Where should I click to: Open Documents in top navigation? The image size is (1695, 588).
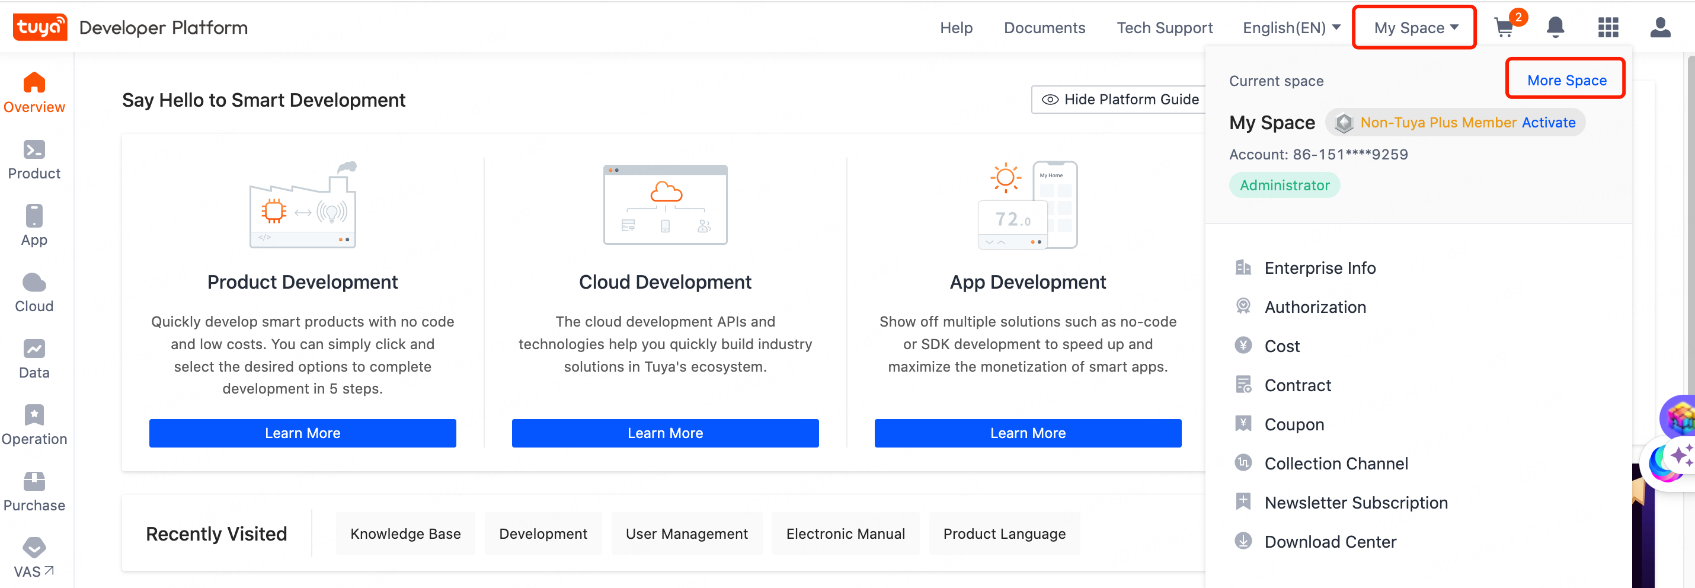(x=1044, y=28)
